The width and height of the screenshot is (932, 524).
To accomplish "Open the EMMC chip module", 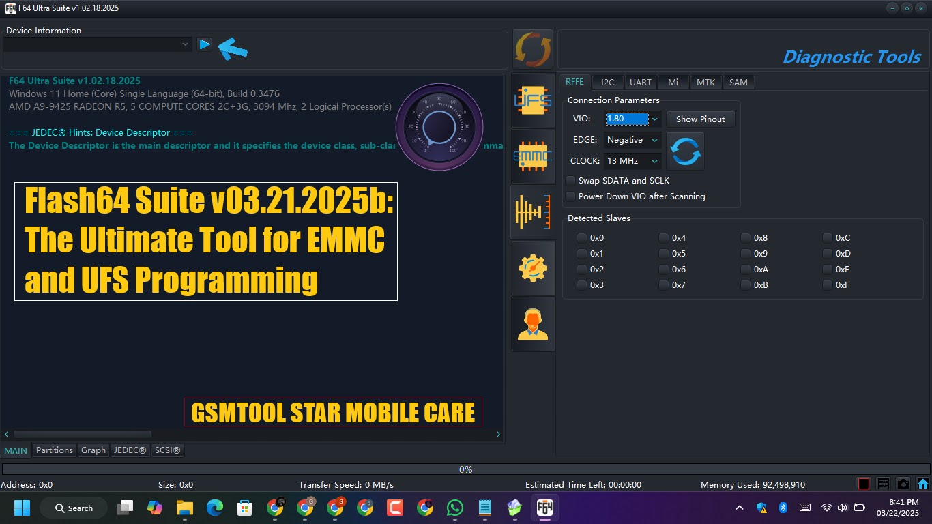I will 533,157.
